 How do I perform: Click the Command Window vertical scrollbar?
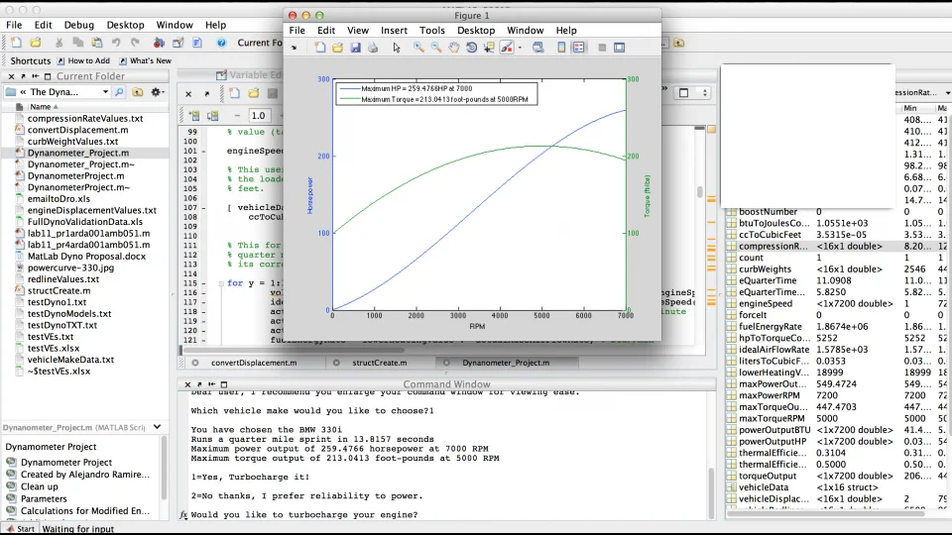pos(711,491)
